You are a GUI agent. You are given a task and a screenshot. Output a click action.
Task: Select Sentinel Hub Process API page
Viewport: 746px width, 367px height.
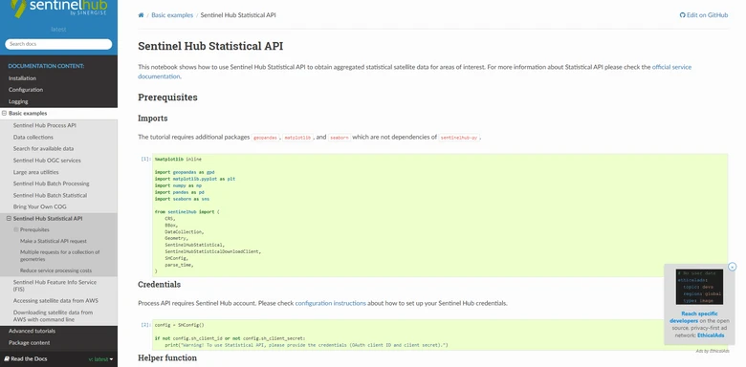click(x=45, y=125)
